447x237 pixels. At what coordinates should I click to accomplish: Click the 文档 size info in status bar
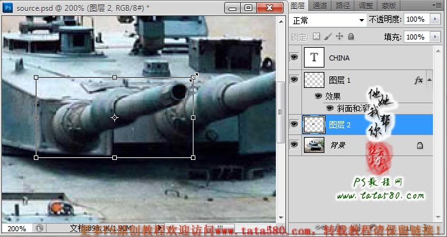[x=101, y=228]
